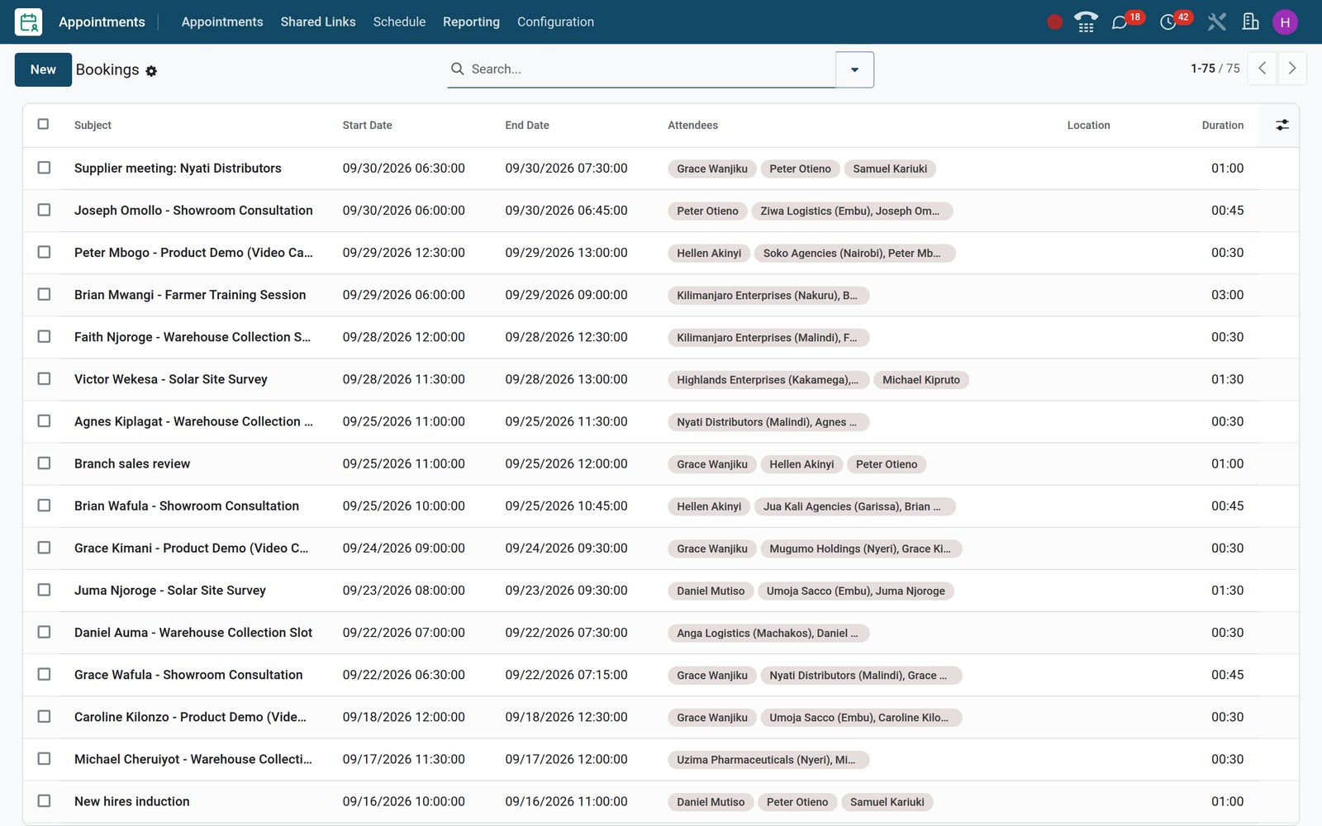This screenshot has width=1322, height=826.
Task: Click the 03:00 duration cell
Action: pyautogui.click(x=1227, y=295)
